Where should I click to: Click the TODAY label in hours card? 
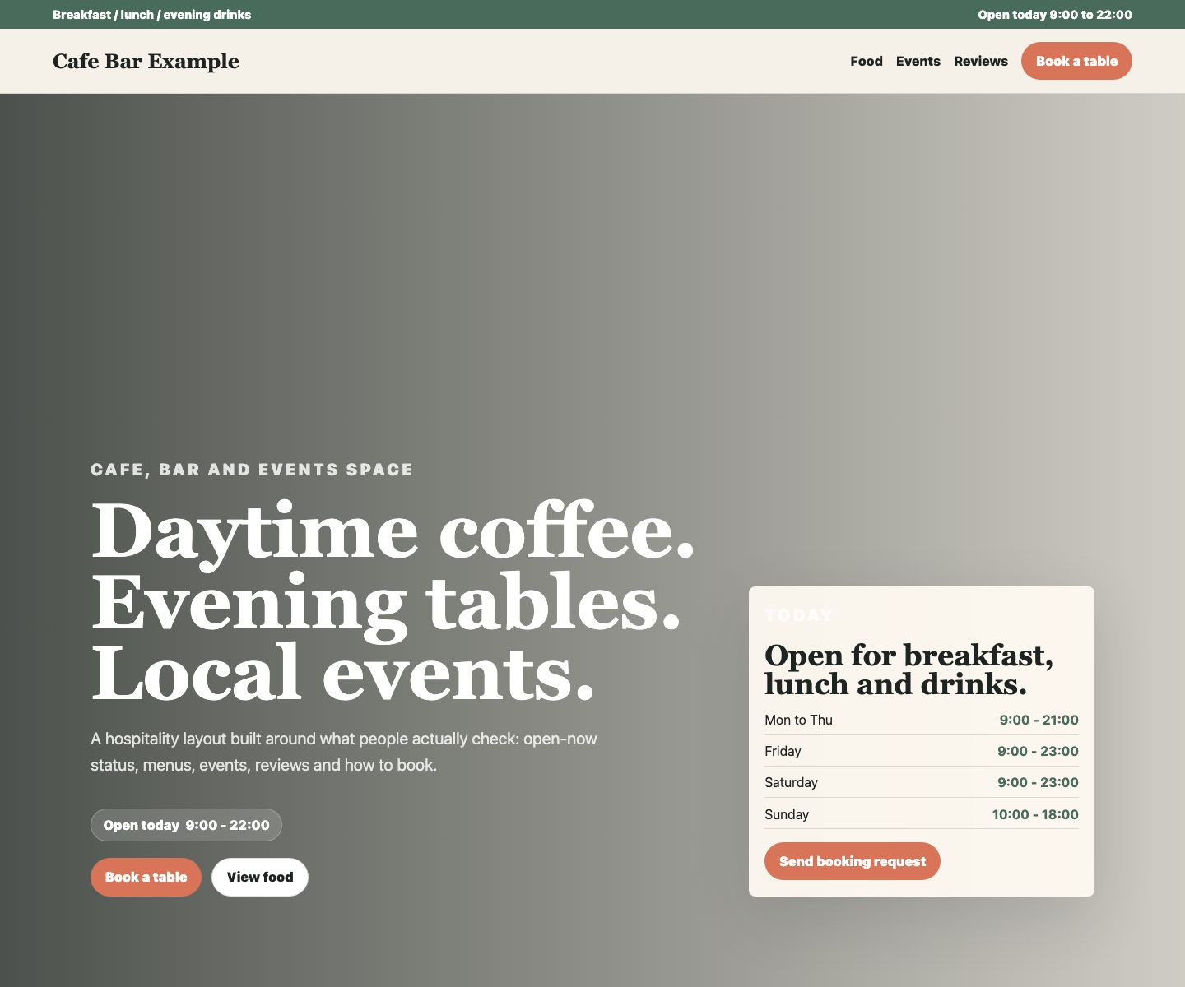tap(799, 614)
